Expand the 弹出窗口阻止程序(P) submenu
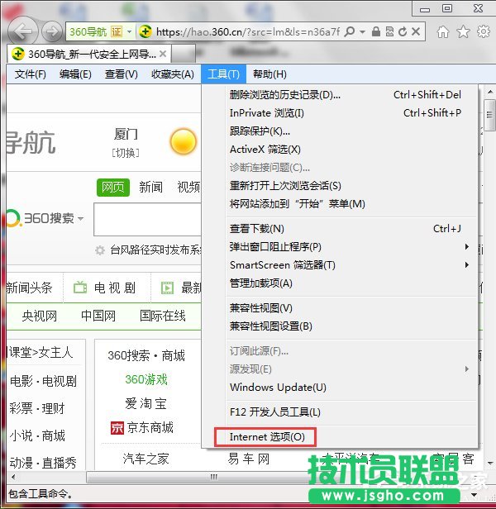Screen dimensions: 496x509 tap(467, 247)
